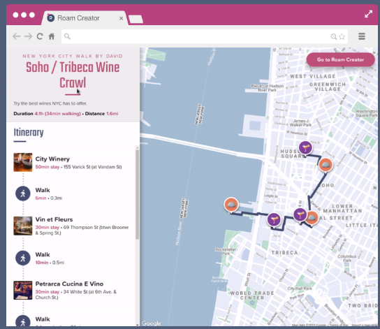Open Vin et Fleurs thumbnail image
Image resolution: width=380 pixels, height=329 pixels.
pyautogui.click(x=23, y=226)
